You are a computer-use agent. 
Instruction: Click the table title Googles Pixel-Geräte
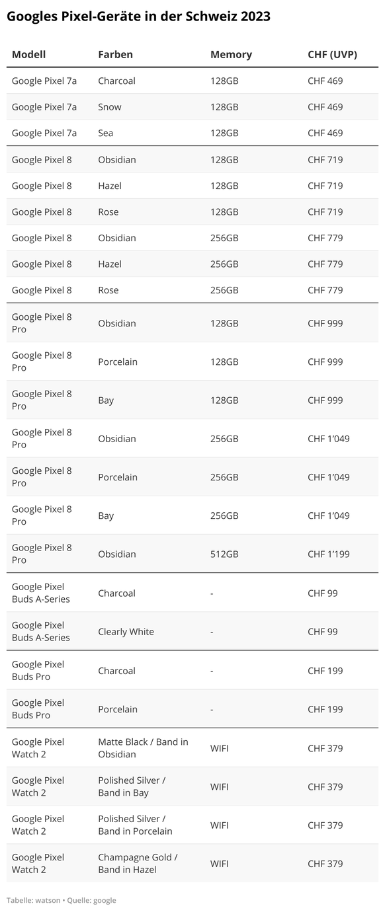tap(138, 17)
